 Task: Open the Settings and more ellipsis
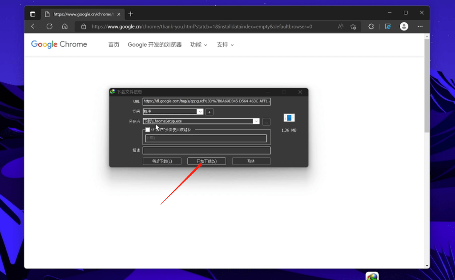[420, 26]
